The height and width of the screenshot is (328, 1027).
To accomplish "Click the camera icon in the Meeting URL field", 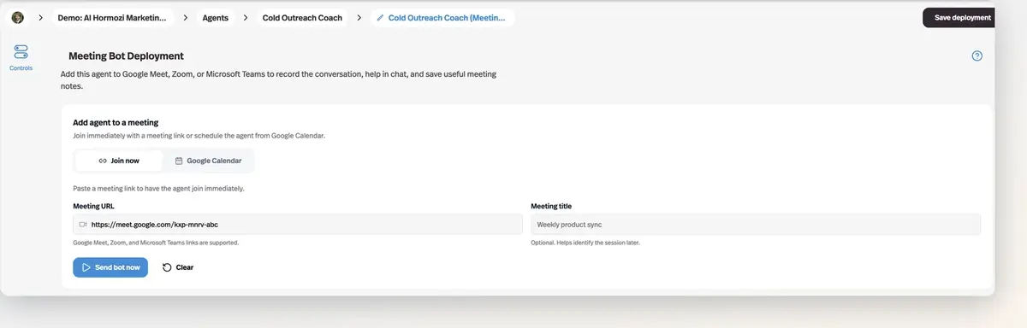I will pos(83,225).
